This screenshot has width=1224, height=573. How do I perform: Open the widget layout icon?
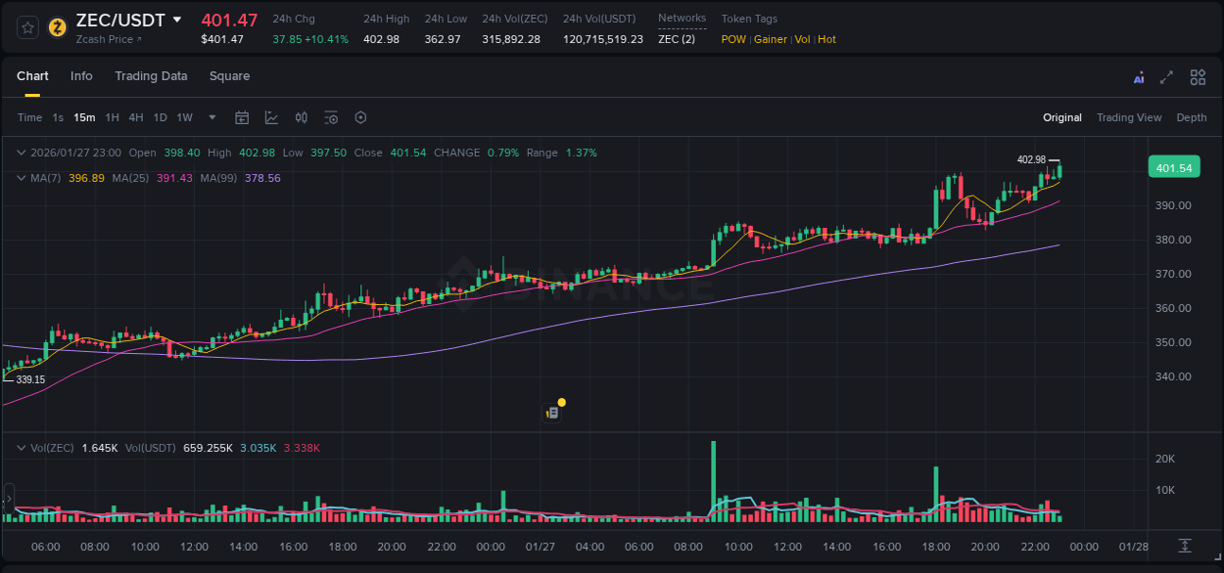coord(1198,76)
